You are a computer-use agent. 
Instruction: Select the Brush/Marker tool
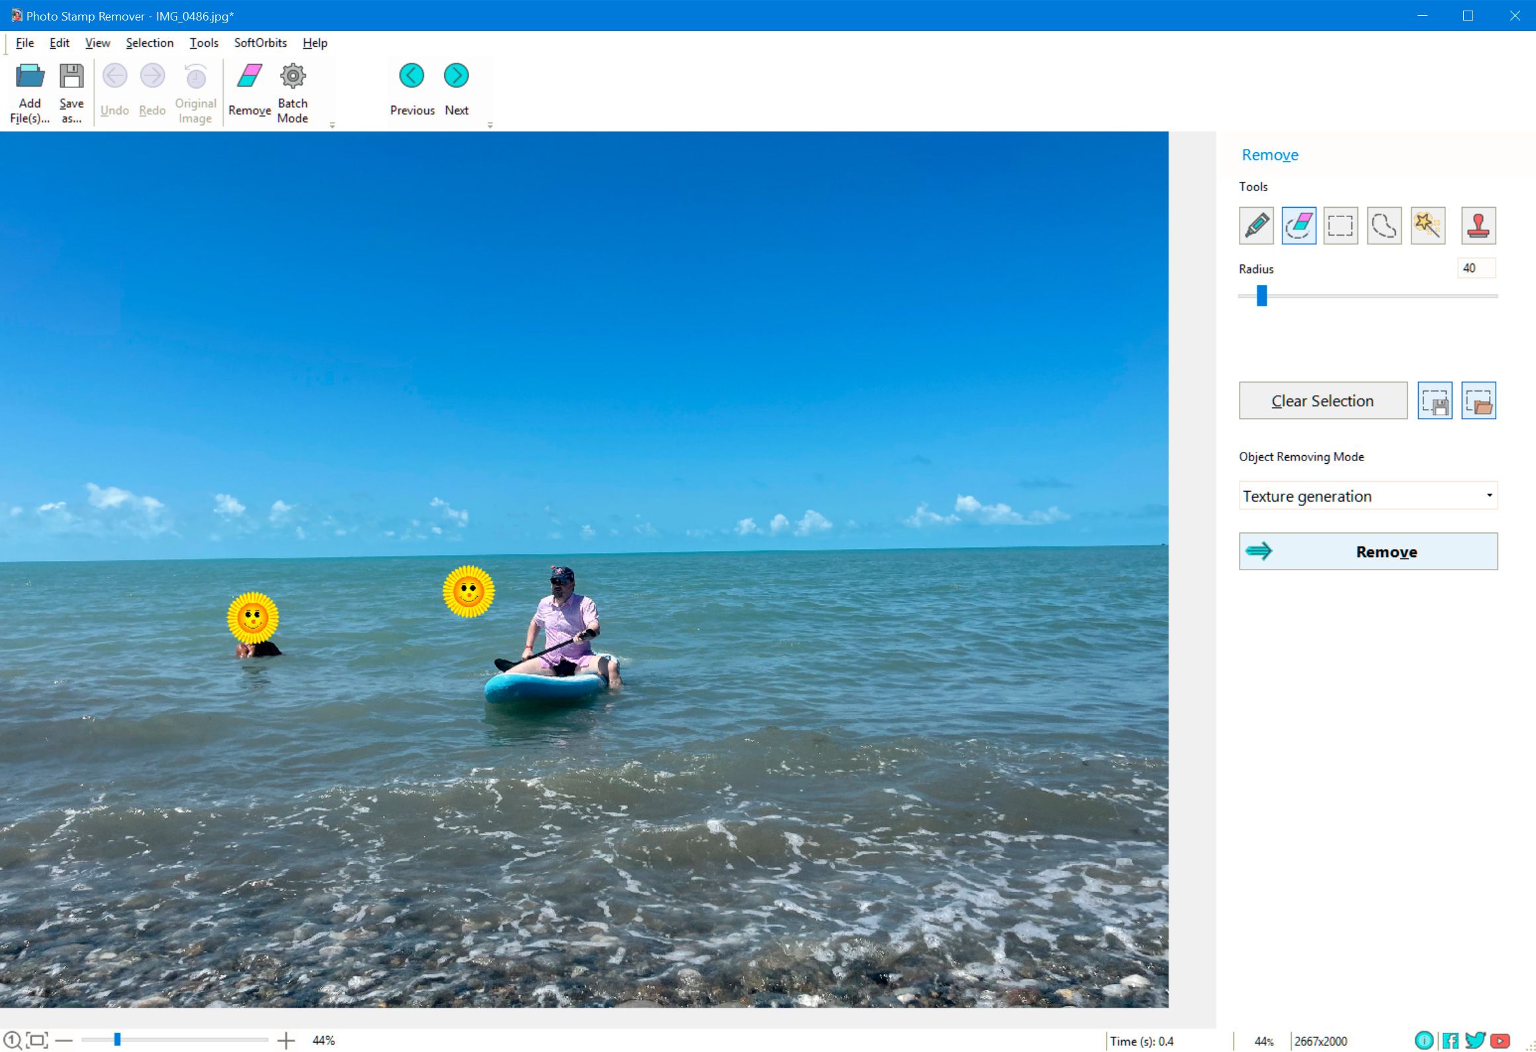[1256, 225]
